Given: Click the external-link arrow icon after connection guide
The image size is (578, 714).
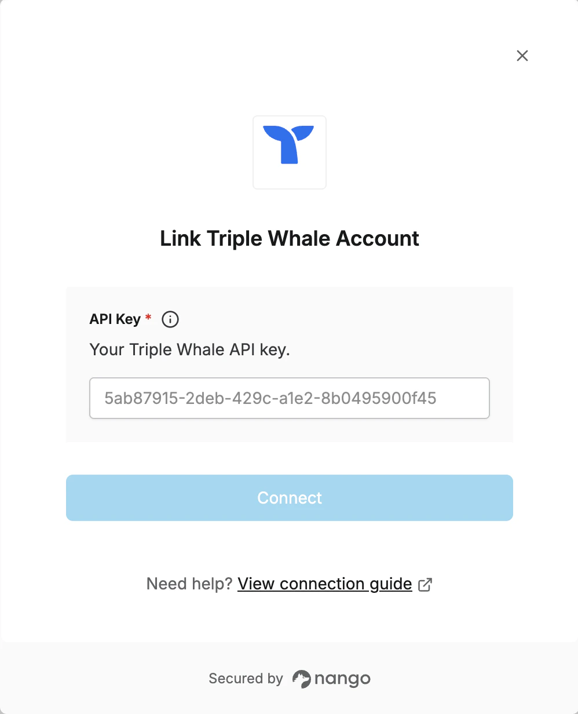Looking at the screenshot, I should (x=425, y=584).
